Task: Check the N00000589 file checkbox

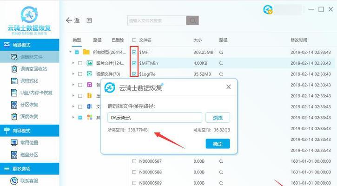Action: pyautogui.click(x=134, y=183)
